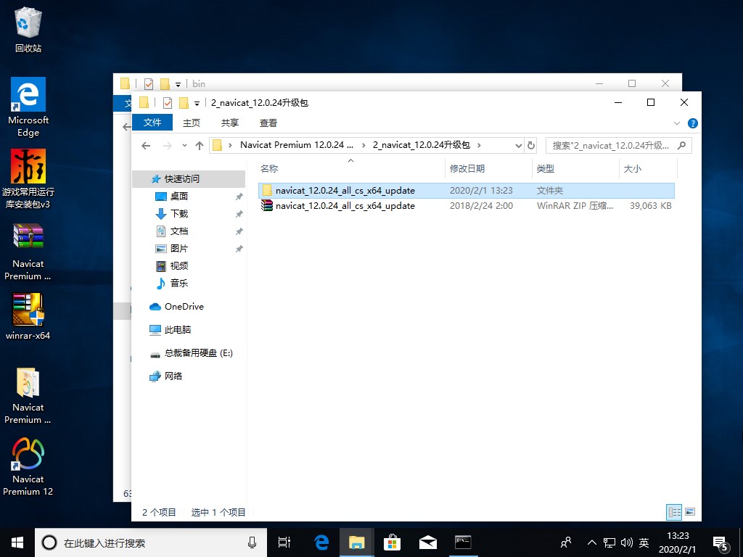743x557 pixels.
Task: Open Mail from the taskbar
Action: click(427, 542)
